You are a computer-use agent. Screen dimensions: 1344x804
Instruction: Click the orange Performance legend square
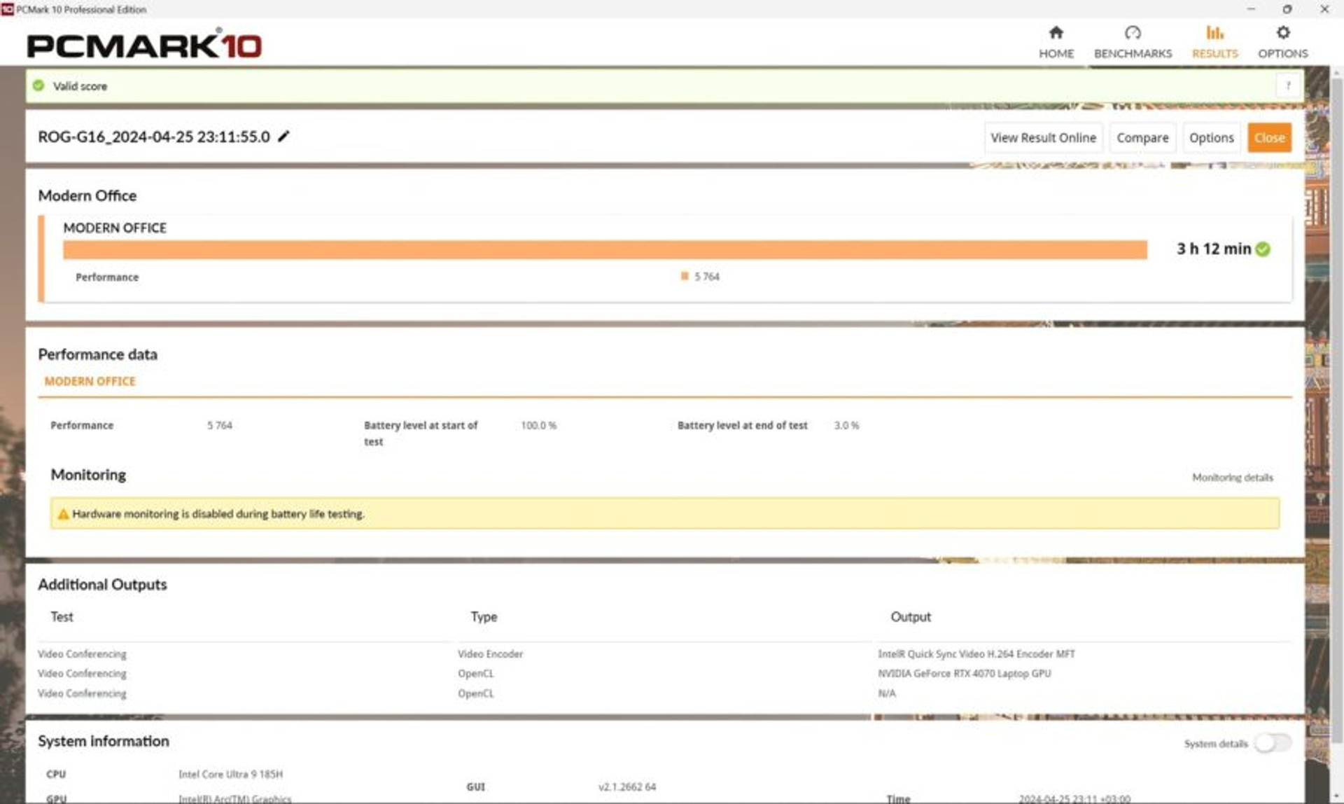[685, 276]
